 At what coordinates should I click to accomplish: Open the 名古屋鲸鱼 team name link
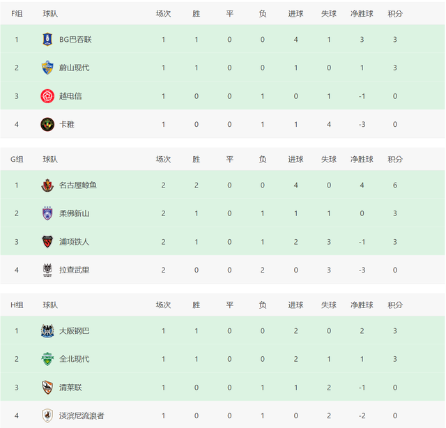[78, 185]
